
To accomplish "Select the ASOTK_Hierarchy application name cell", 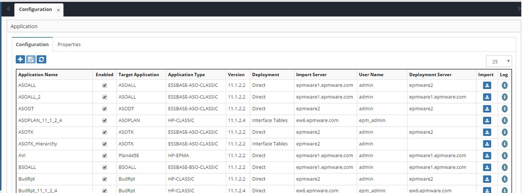I will coord(55,144).
